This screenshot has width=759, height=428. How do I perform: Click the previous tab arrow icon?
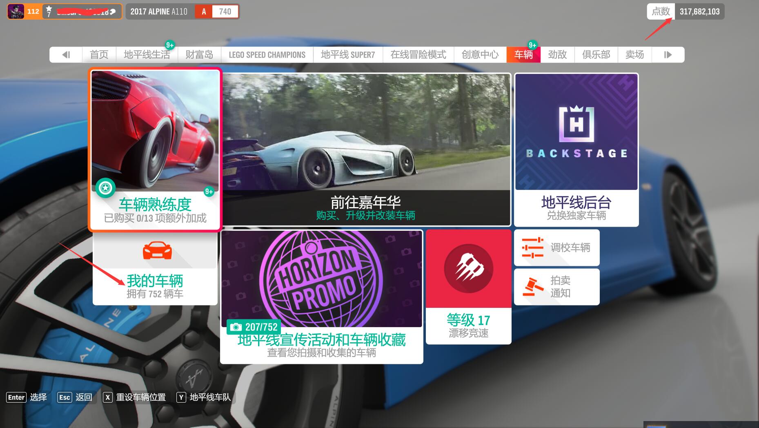66,55
